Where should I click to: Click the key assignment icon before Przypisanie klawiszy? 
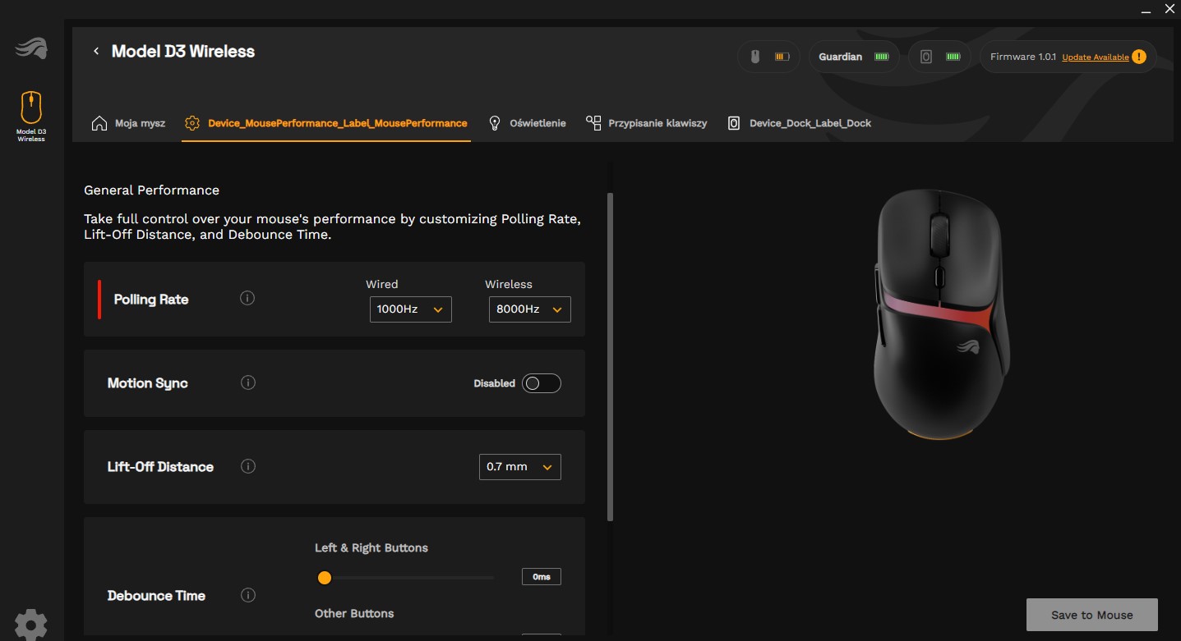593,123
